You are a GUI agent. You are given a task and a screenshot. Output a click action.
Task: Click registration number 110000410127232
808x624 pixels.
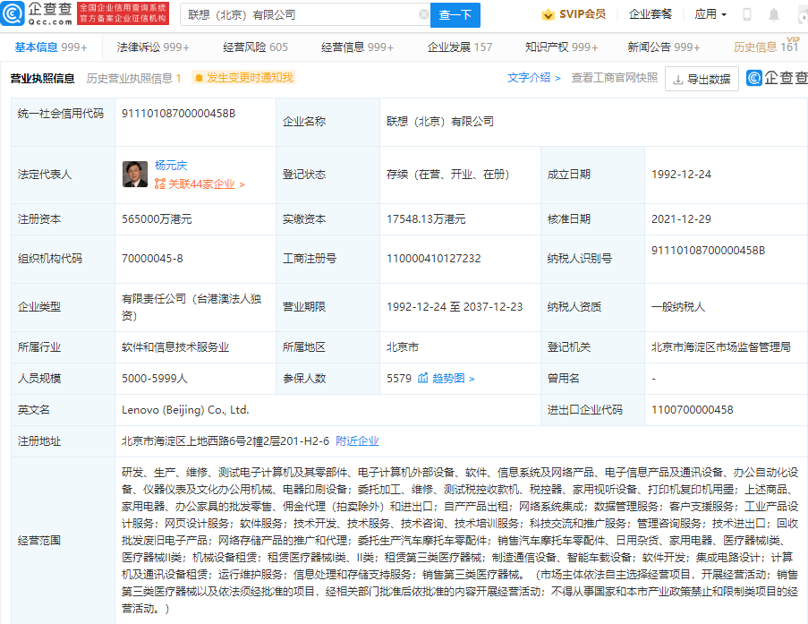pos(433,259)
